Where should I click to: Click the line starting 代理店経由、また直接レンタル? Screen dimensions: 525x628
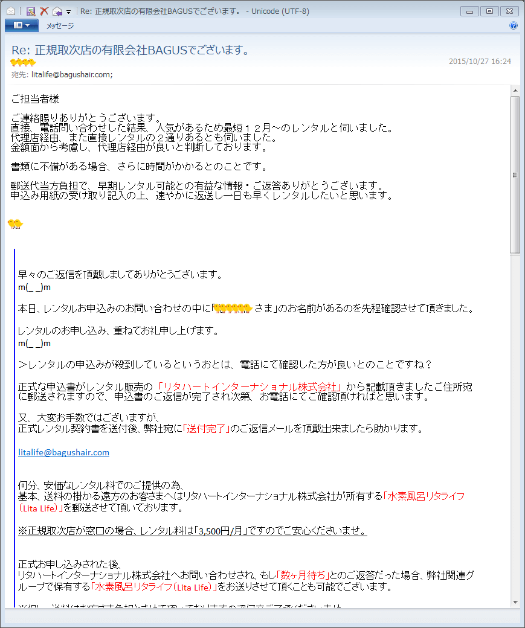(144, 138)
